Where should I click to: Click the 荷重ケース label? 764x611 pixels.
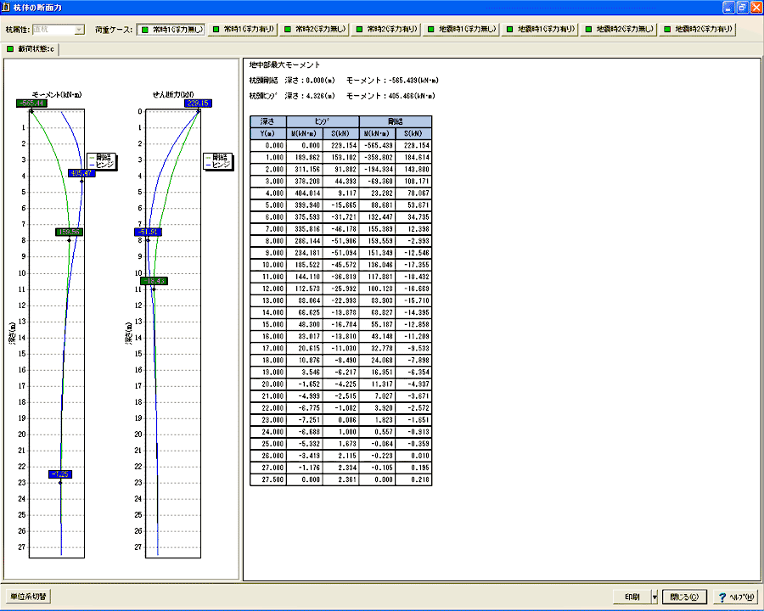coord(114,30)
